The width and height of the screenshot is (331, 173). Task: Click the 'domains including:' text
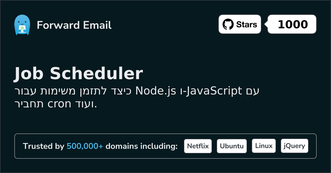(142, 146)
